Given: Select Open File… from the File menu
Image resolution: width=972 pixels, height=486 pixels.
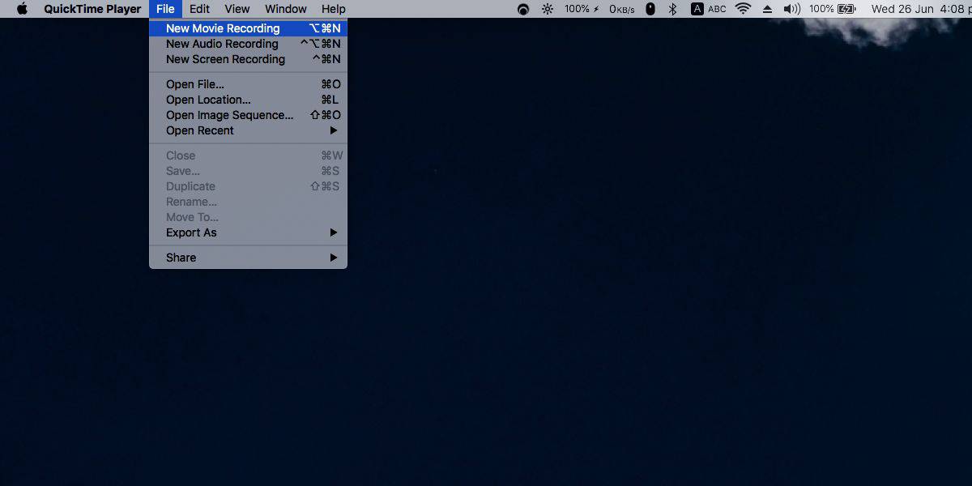Looking at the screenshot, I should tap(248, 84).
